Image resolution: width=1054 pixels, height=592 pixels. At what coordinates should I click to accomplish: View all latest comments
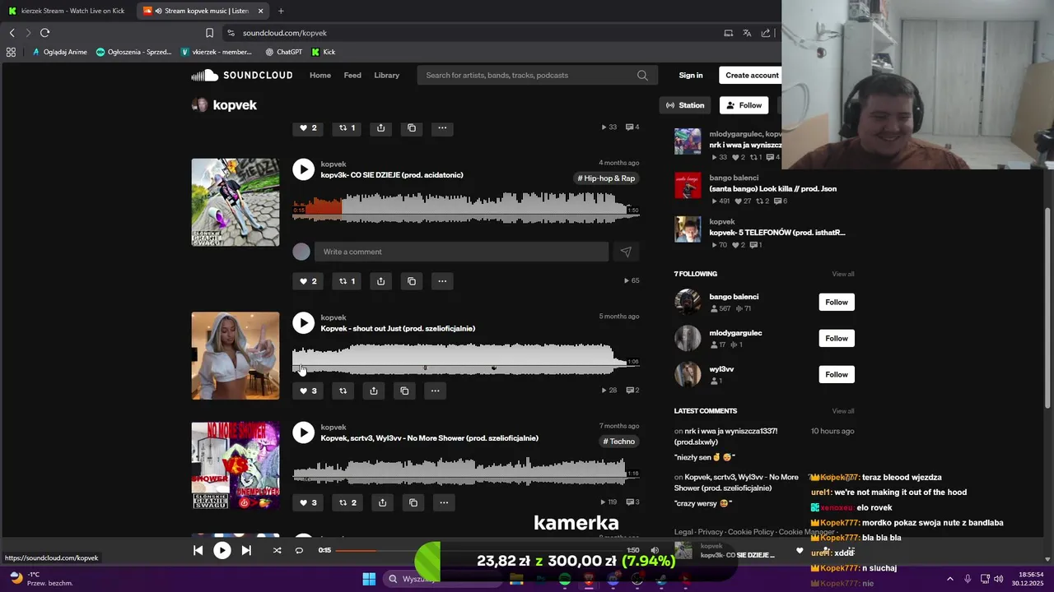pos(842,411)
